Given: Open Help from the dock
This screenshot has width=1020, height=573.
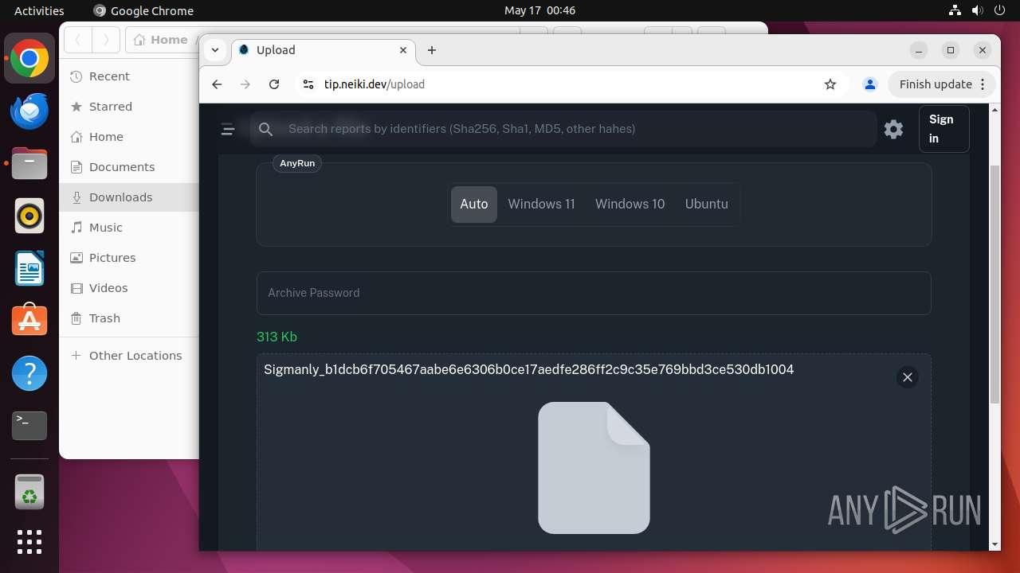Looking at the screenshot, I should pyautogui.click(x=29, y=373).
